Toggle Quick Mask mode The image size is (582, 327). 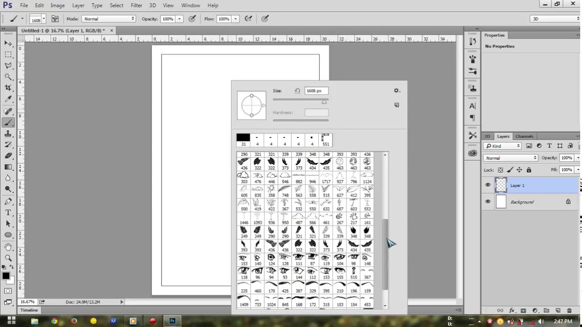point(8,291)
